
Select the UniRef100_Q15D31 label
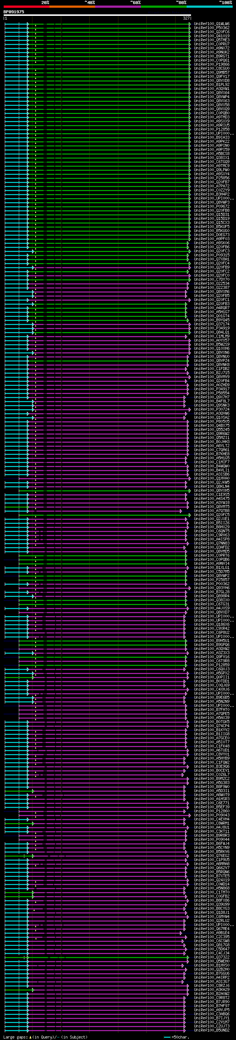[212, 214]
